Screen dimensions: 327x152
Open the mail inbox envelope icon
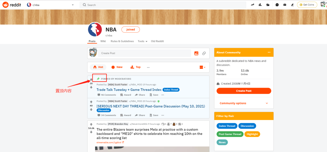coord(285,5)
